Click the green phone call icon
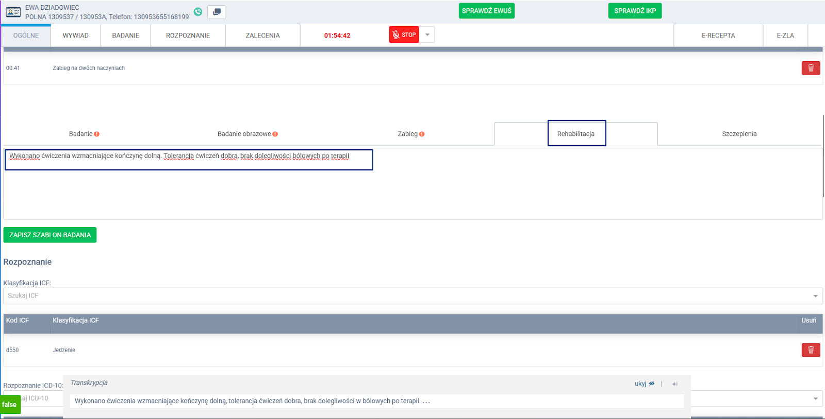The width and height of the screenshot is (825, 419). click(x=198, y=12)
